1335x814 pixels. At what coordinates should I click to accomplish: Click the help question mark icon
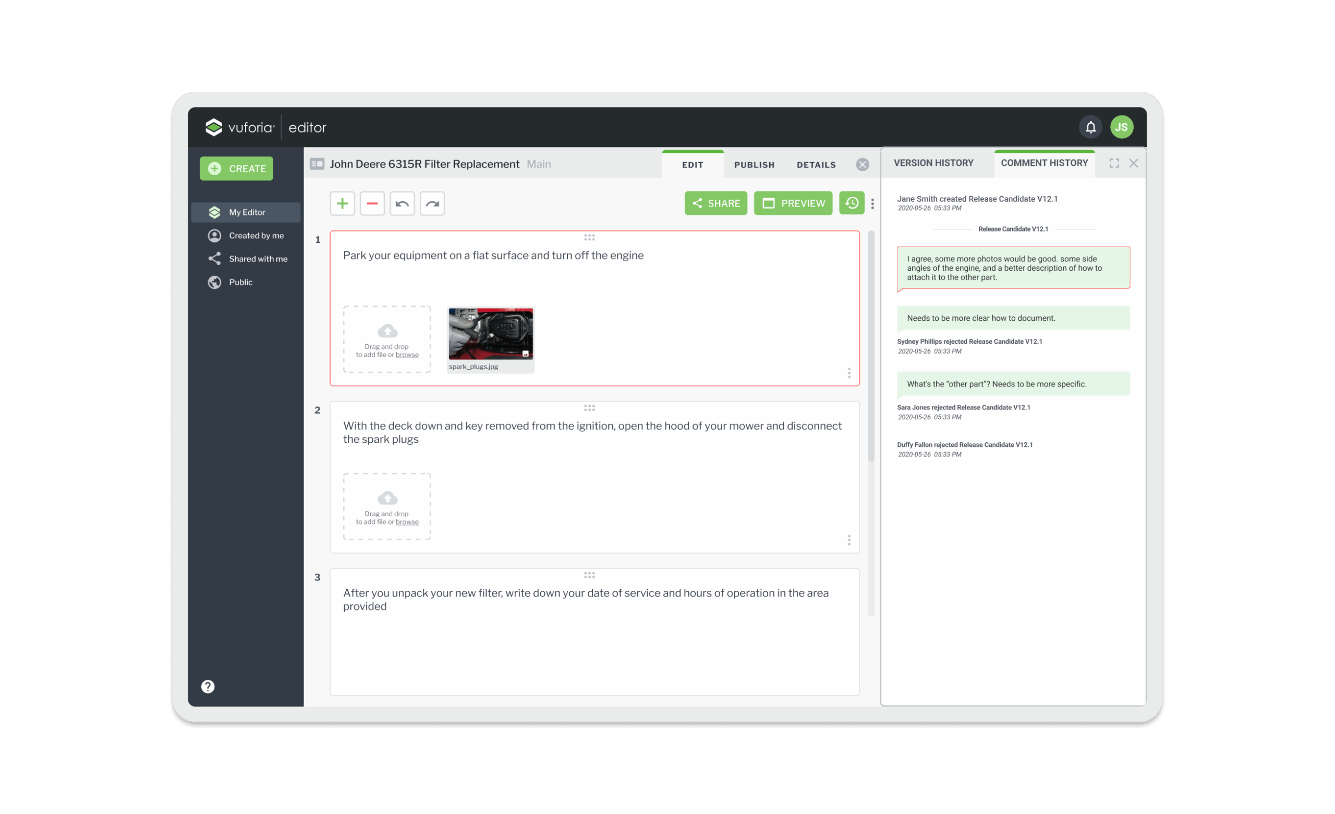[x=208, y=687]
